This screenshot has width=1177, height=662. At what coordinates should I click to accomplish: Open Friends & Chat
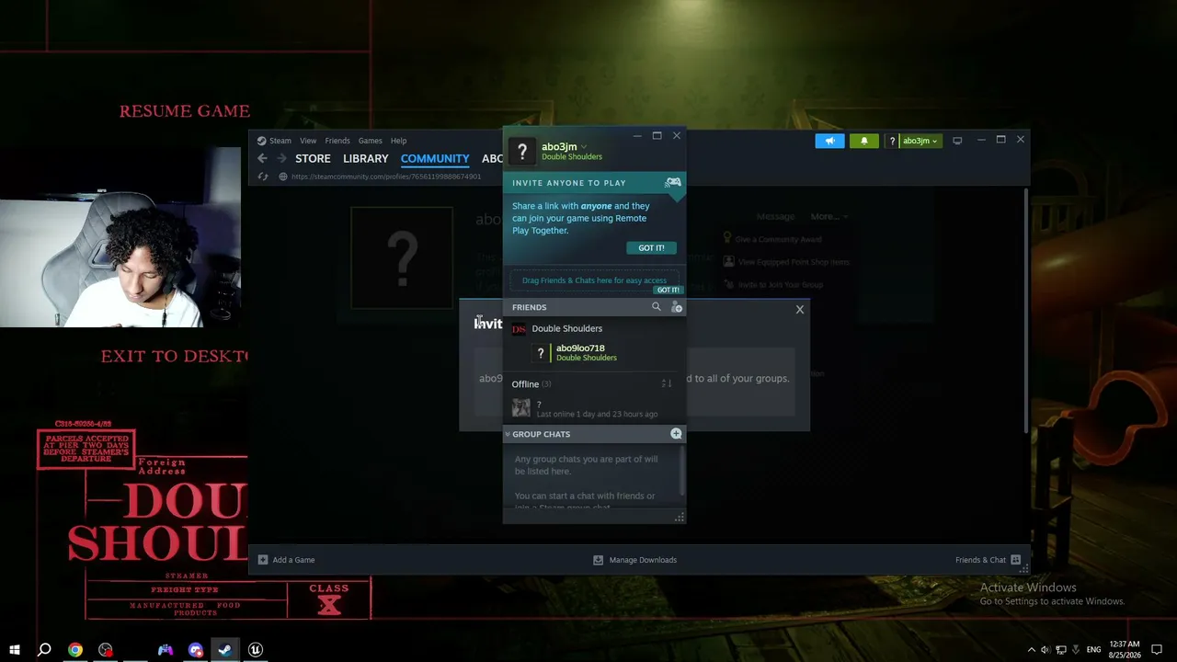tap(988, 560)
